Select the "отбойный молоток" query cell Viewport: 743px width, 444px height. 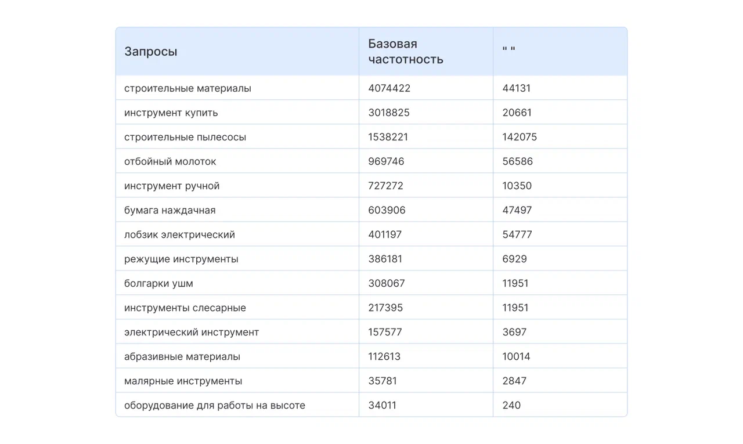(170, 161)
